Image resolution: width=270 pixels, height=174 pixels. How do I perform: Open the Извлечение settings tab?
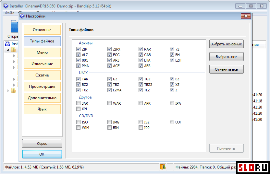pyautogui.click(x=42, y=64)
